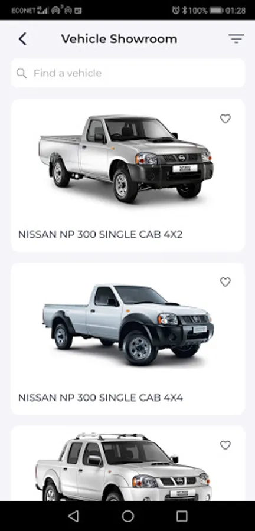This screenshot has height=531, width=255.
Task: Favorite the NP 300 Single Cab 4X2
Action: 225,119
